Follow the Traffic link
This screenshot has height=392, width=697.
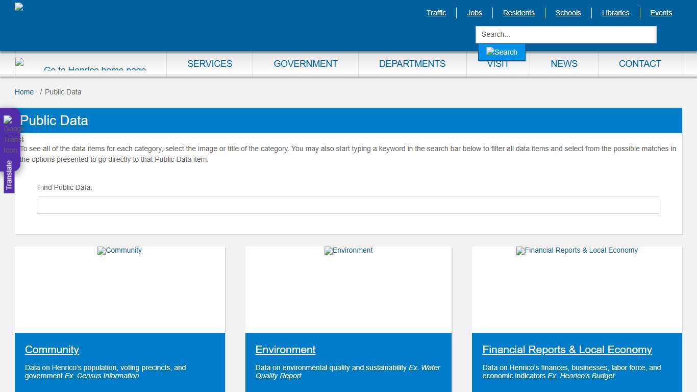tap(436, 13)
